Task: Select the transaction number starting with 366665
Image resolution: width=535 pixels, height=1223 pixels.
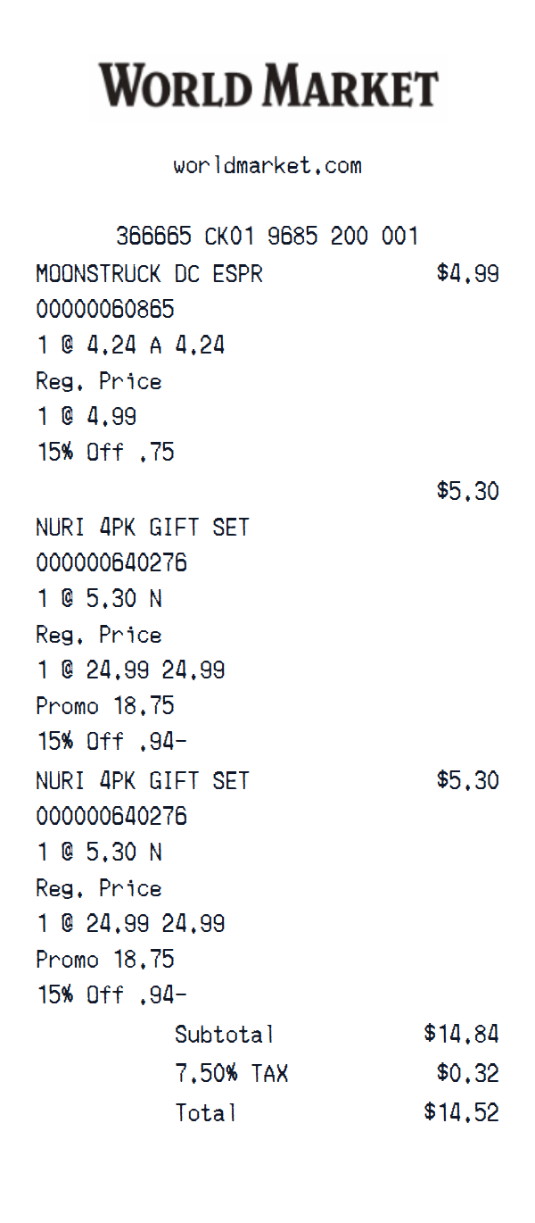Action: [x=267, y=237]
